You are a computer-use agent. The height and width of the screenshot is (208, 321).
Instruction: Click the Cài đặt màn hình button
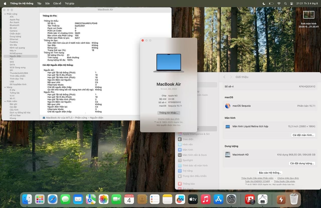click(303, 135)
